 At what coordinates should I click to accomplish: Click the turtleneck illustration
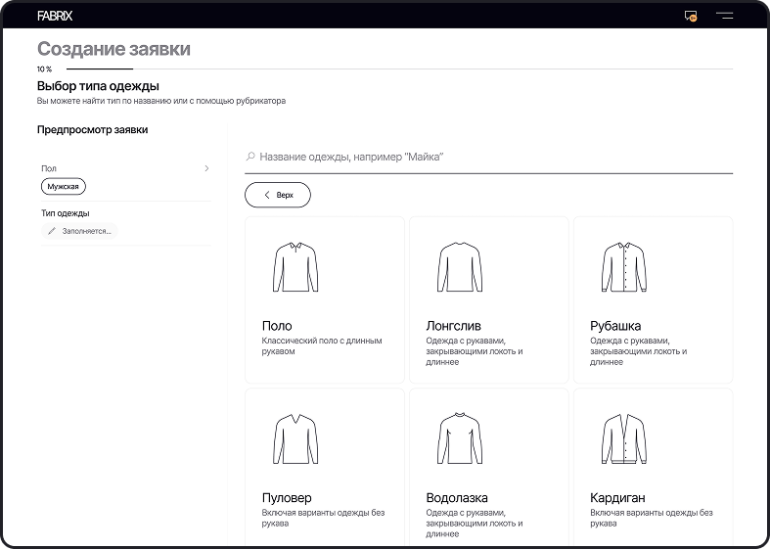tap(460, 437)
